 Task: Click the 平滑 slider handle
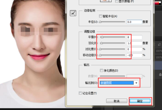tap(102, 37)
